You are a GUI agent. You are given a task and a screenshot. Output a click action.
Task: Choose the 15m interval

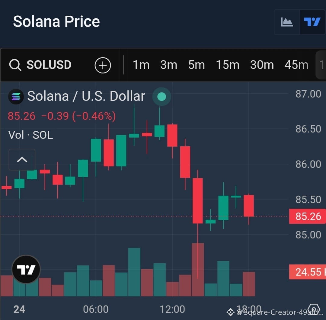(228, 65)
